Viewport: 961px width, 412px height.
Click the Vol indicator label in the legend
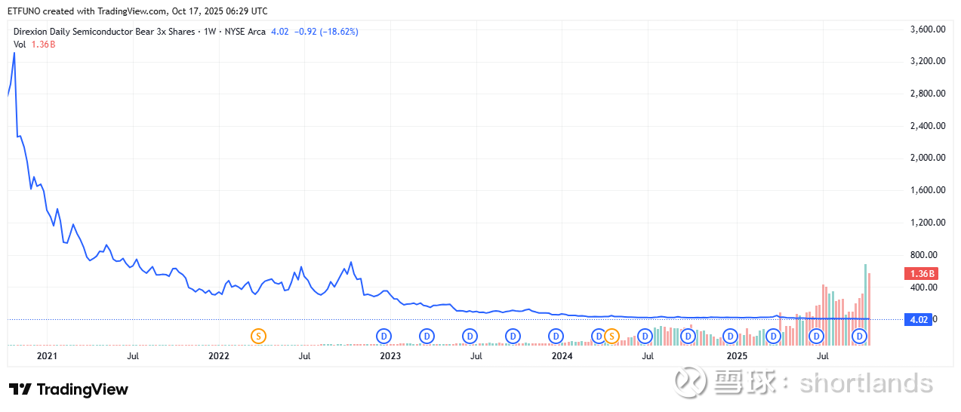[20, 45]
